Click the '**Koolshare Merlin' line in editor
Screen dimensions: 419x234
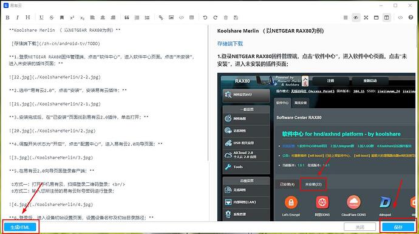pos(64,30)
